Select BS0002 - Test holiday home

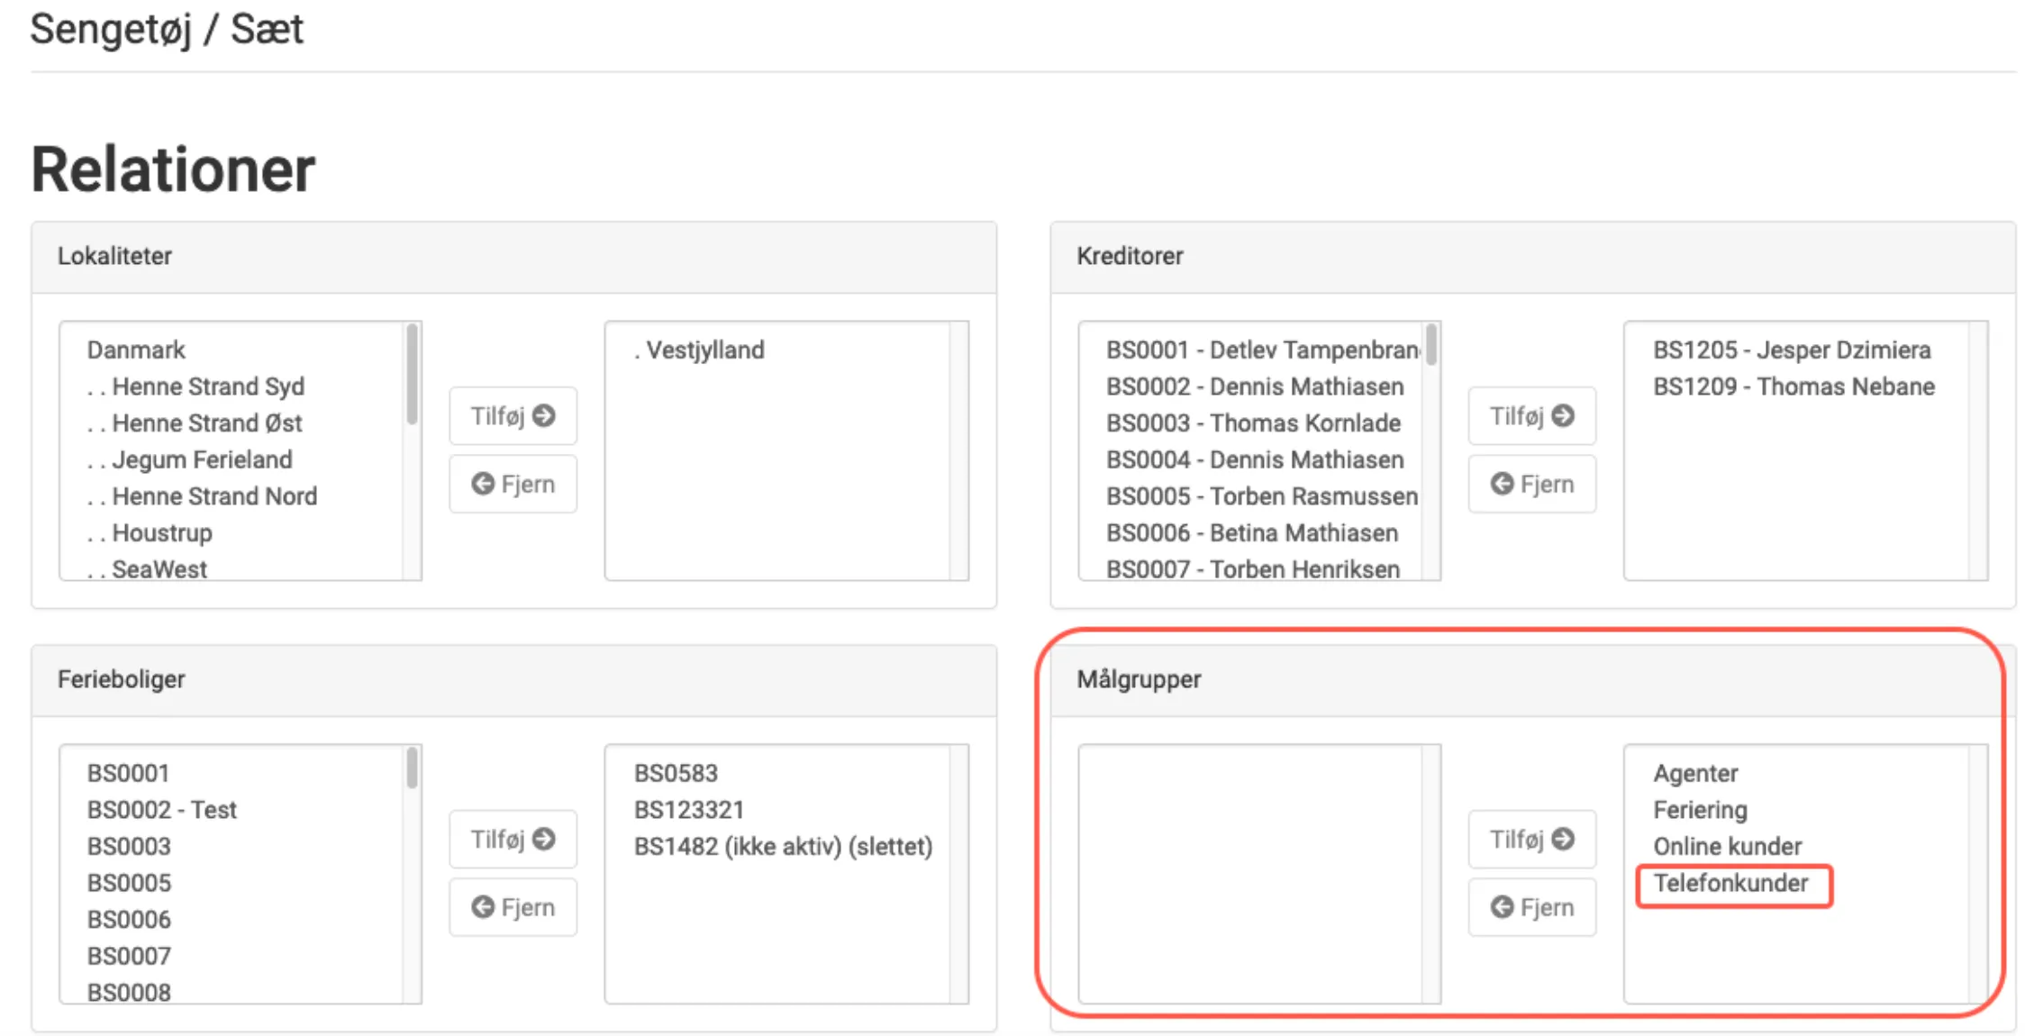[x=161, y=810]
